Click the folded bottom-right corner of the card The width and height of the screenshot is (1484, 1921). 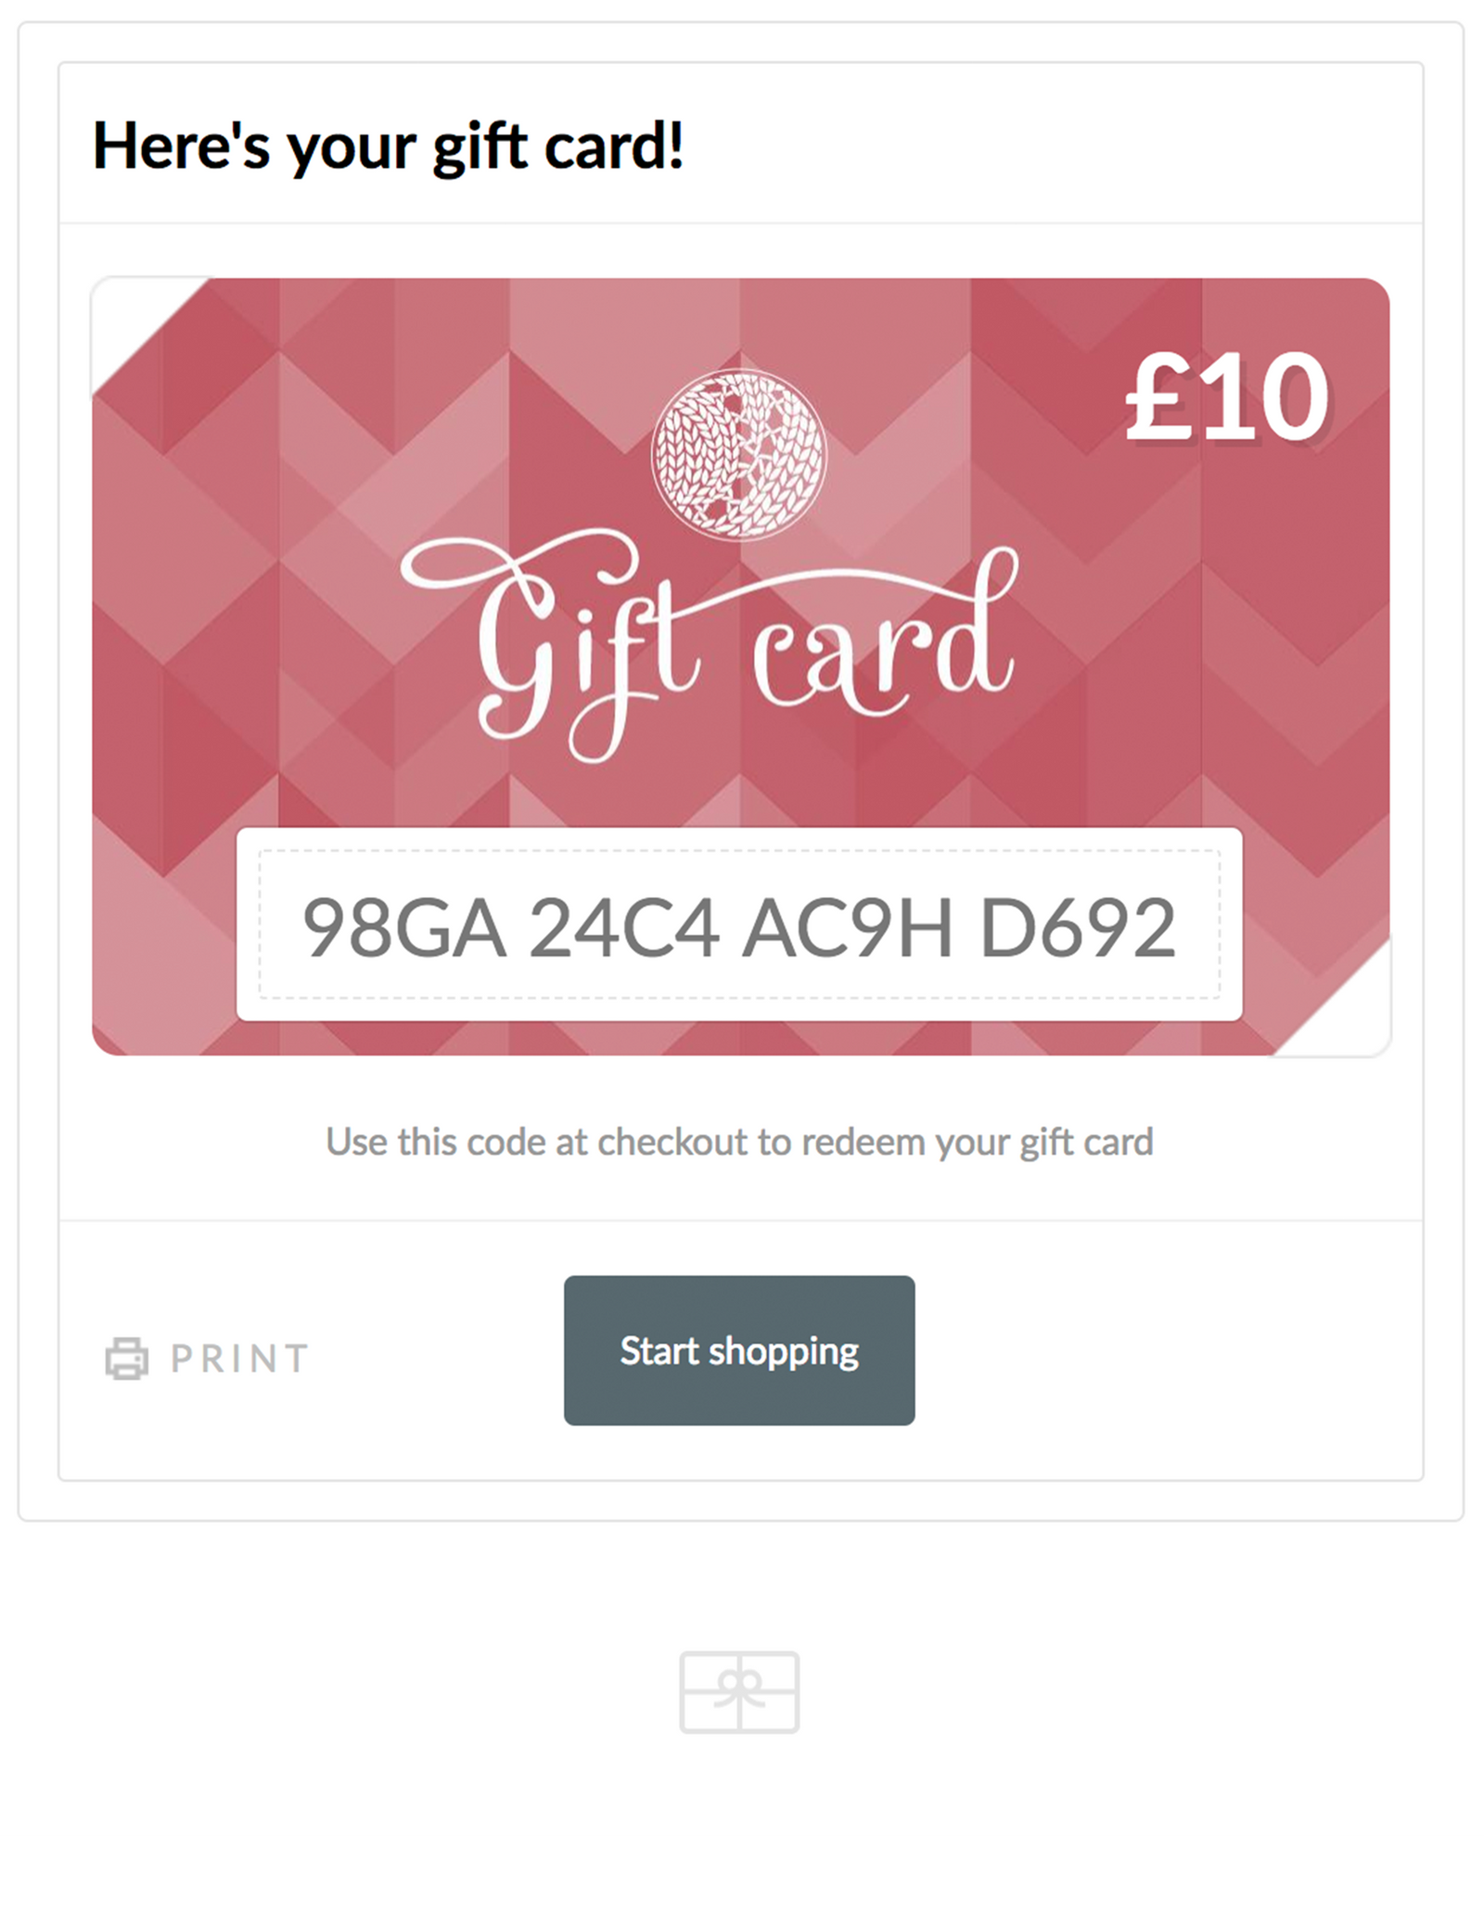pyautogui.click(x=1347, y=1011)
